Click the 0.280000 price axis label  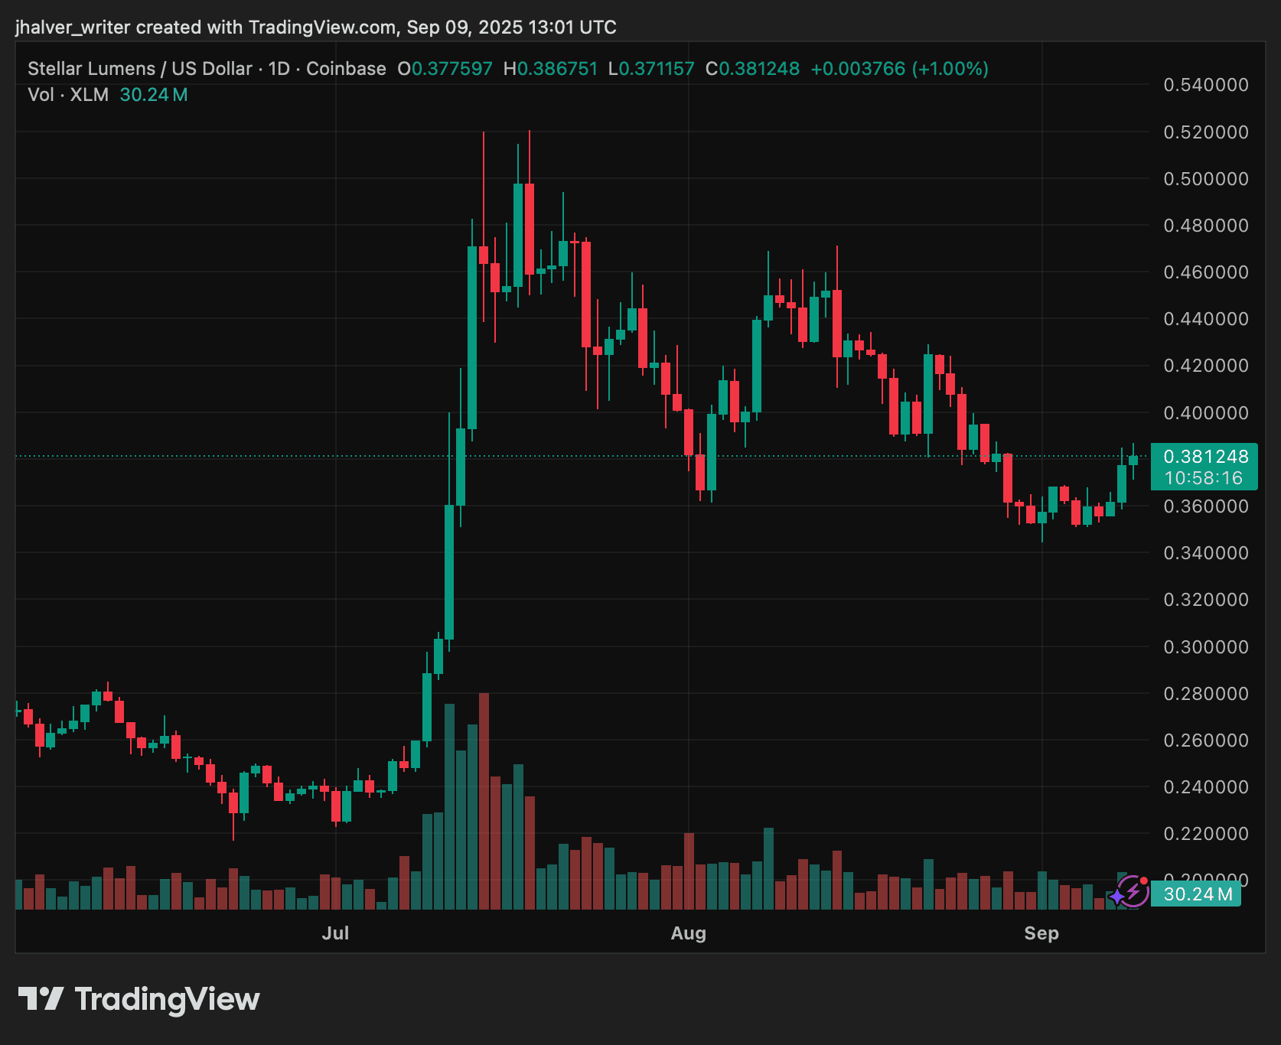click(1206, 694)
